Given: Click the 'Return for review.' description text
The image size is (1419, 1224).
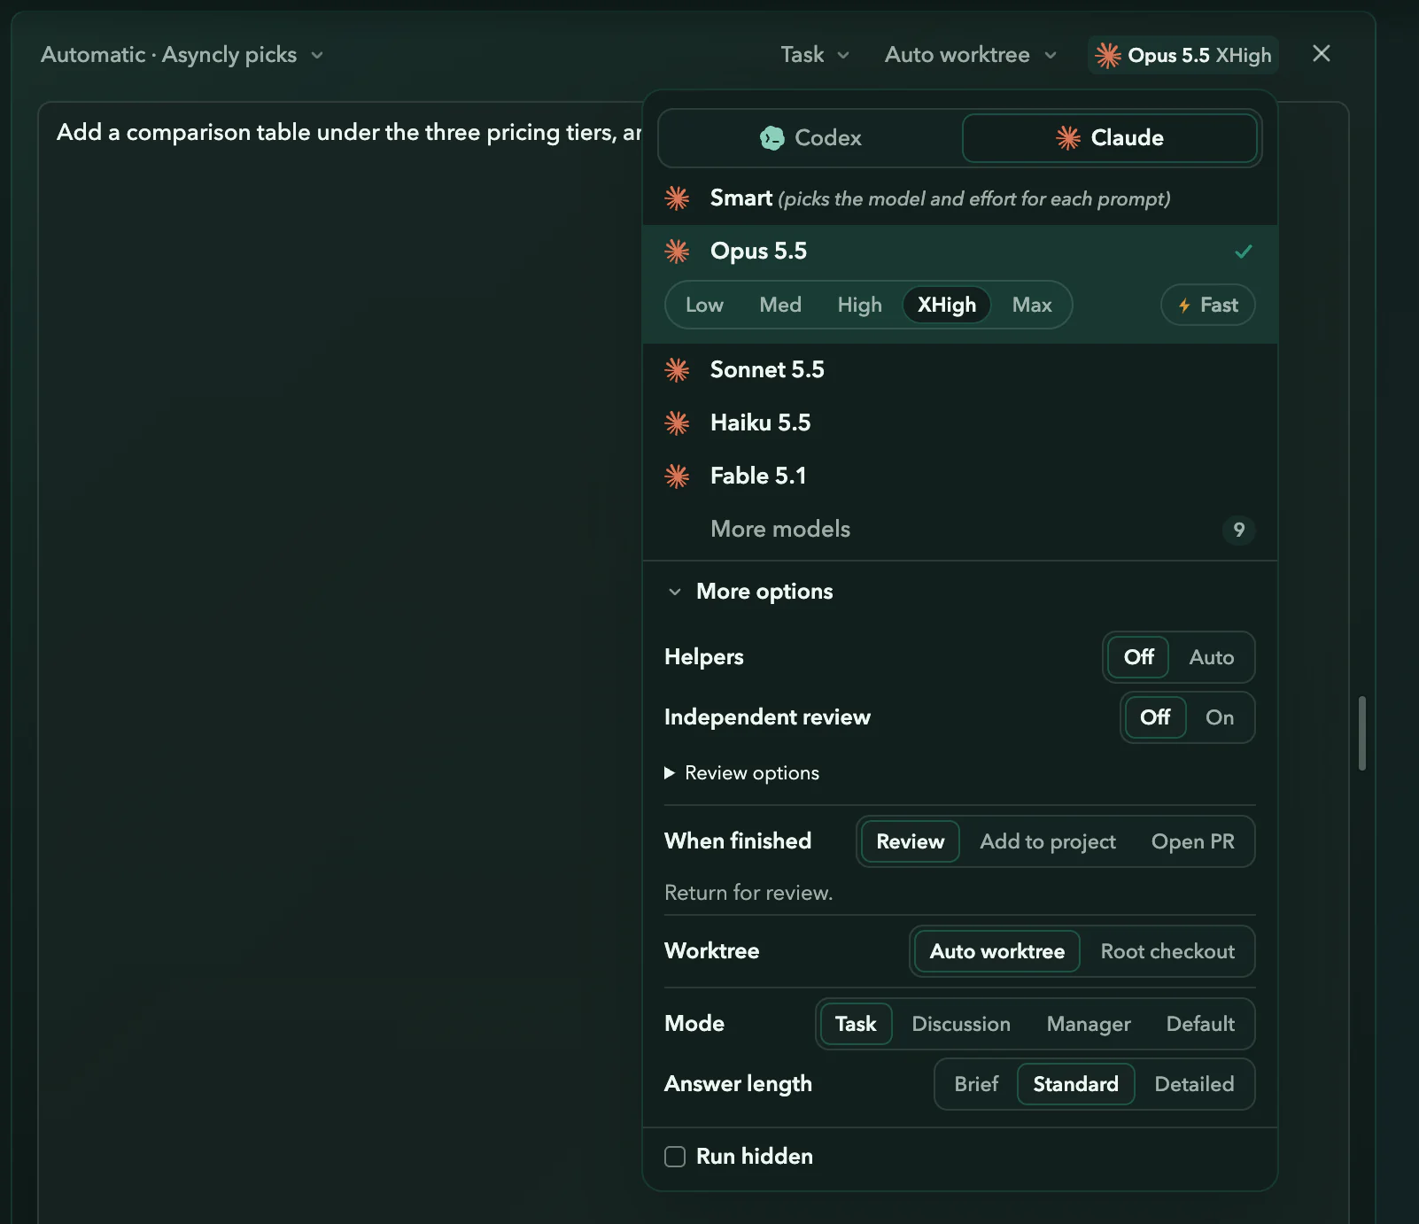Looking at the screenshot, I should (748, 893).
